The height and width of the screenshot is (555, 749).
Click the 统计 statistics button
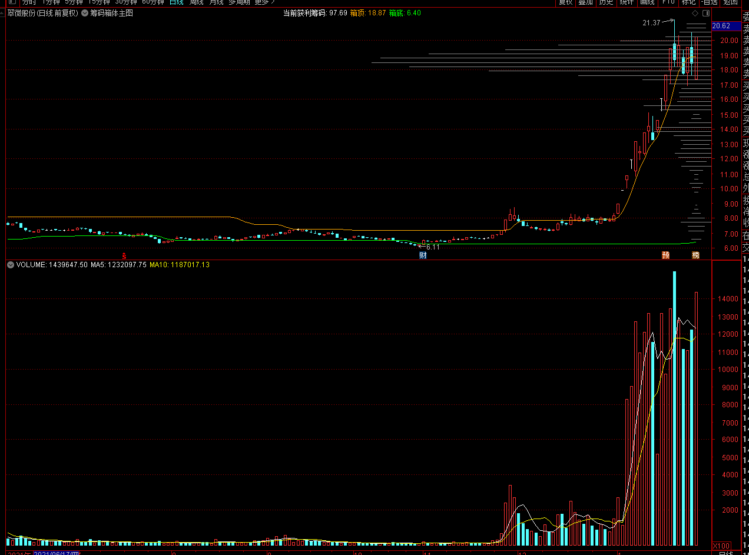627,2
